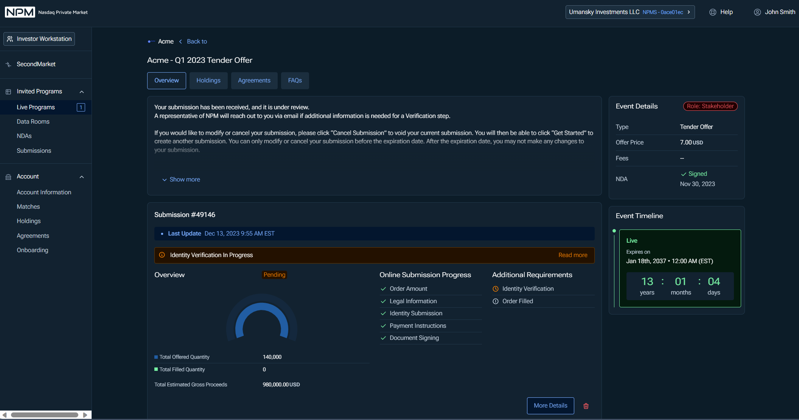
Task: Open the Overview tab
Action: 166,81
